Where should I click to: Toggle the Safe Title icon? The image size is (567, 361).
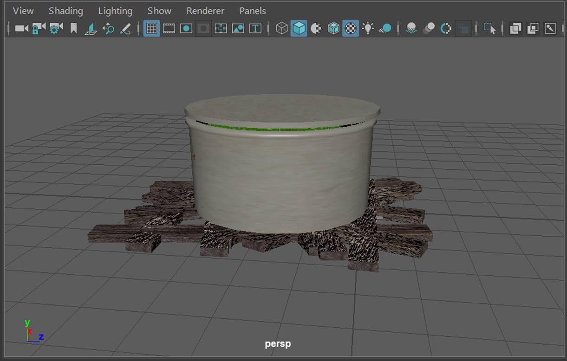point(255,28)
